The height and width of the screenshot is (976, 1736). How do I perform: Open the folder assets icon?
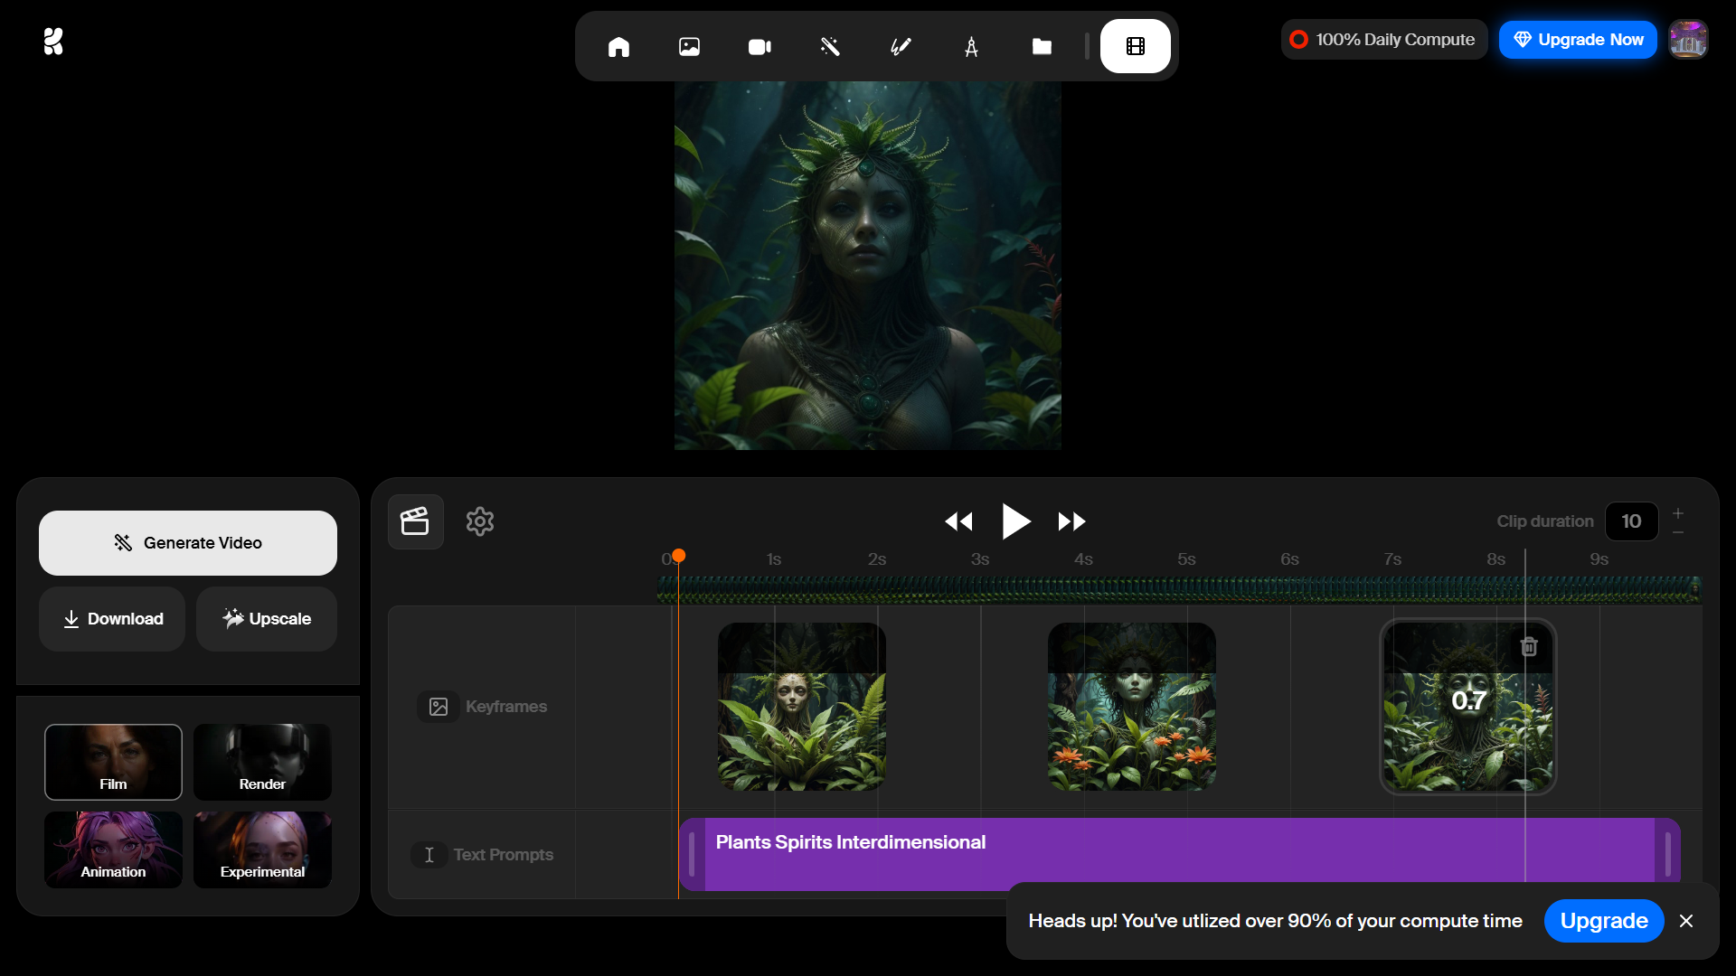tap(1042, 47)
